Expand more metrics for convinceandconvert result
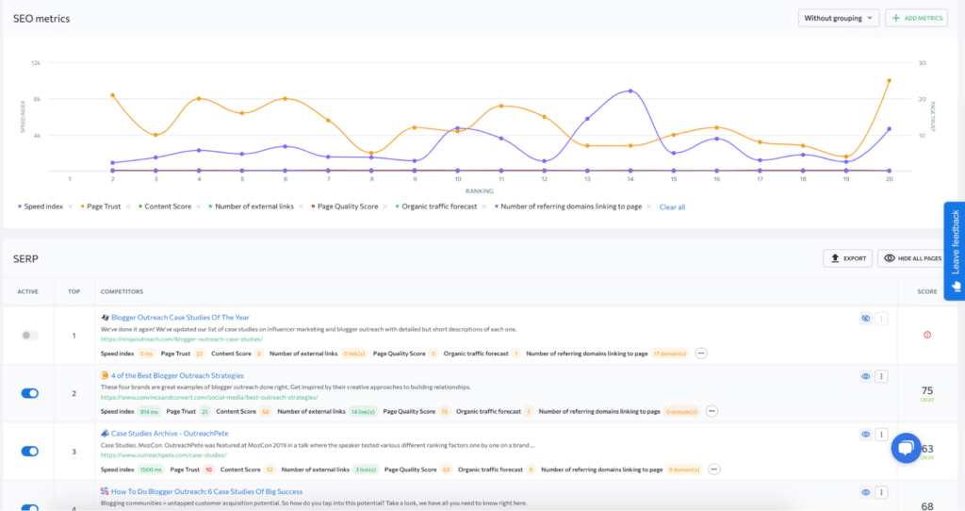965x511 pixels. pos(711,411)
